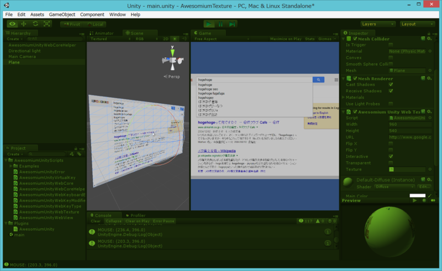The image size is (442, 271).
Task: Disable the Cast Shadows checkbox
Action: pyautogui.click(x=391, y=84)
